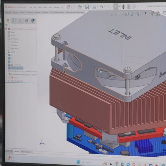Click the Section View icon
Image resolution: width=166 pixels, height=166 pixels.
click(127, 14)
